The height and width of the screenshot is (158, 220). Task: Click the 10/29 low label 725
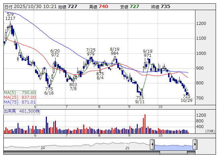pos(186,96)
